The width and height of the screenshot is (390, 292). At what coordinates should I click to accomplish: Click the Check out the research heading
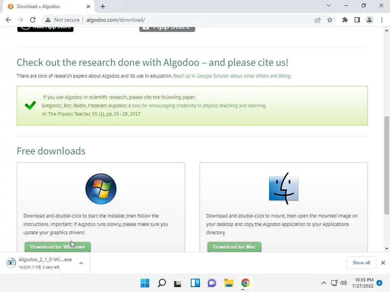click(152, 62)
